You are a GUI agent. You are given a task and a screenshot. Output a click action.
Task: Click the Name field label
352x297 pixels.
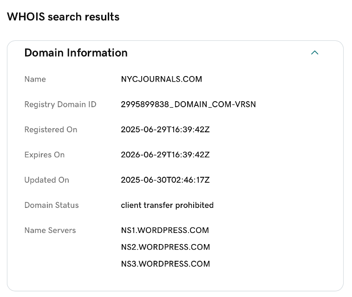[x=35, y=79]
